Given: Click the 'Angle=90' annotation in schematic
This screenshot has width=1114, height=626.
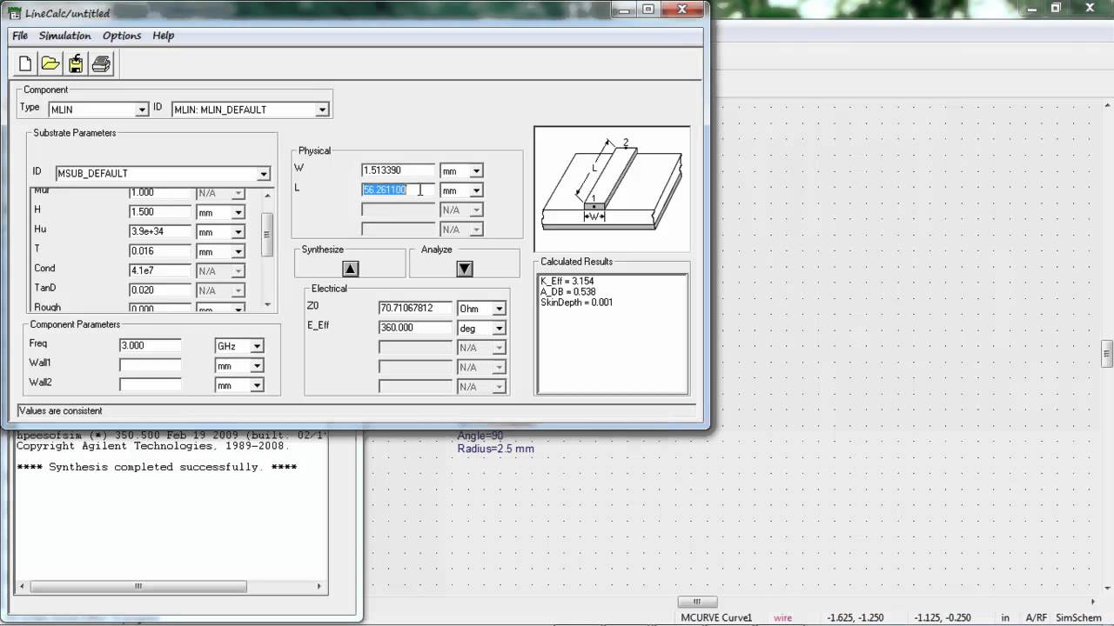Looking at the screenshot, I should pos(480,436).
